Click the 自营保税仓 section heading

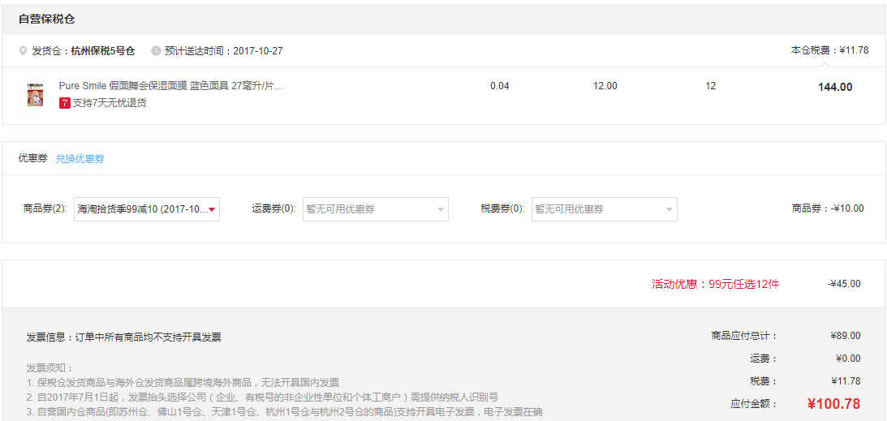pyautogui.click(x=46, y=19)
